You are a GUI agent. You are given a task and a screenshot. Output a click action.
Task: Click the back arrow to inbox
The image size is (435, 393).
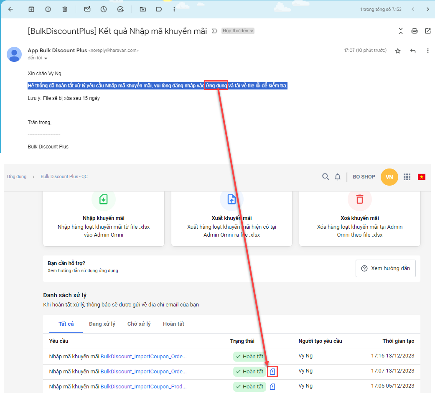pyautogui.click(x=11, y=9)
